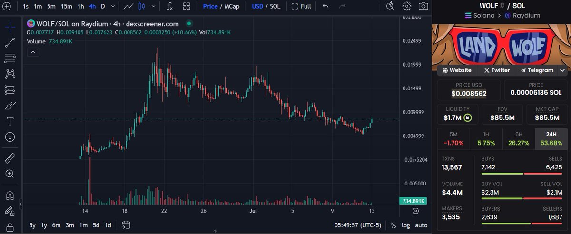This screenshot has height=234, width=571.
Task: Open the price scale settings icon
Action: point(415,211)
